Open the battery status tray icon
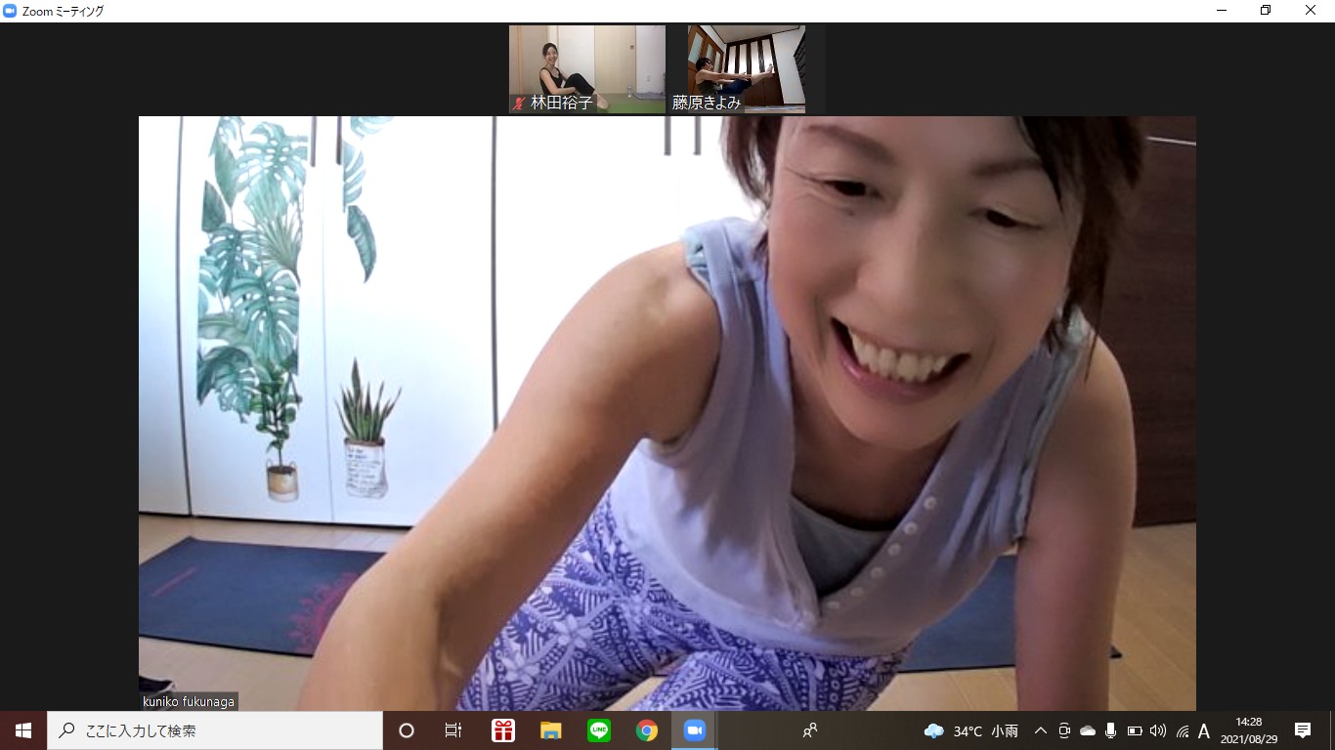1335x750 pixels. 1135,730
